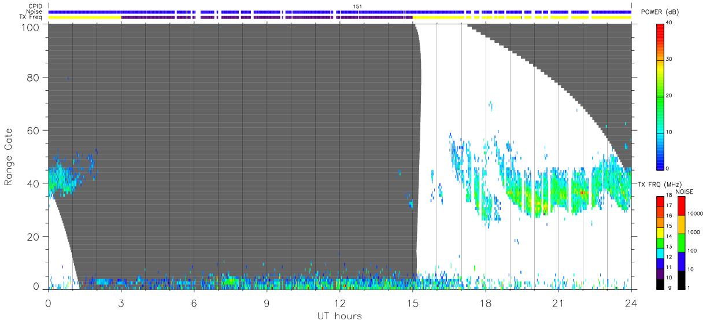Click the NOISE legend title
The width and height of the screenshot is (710, 328).
point(685,191)
